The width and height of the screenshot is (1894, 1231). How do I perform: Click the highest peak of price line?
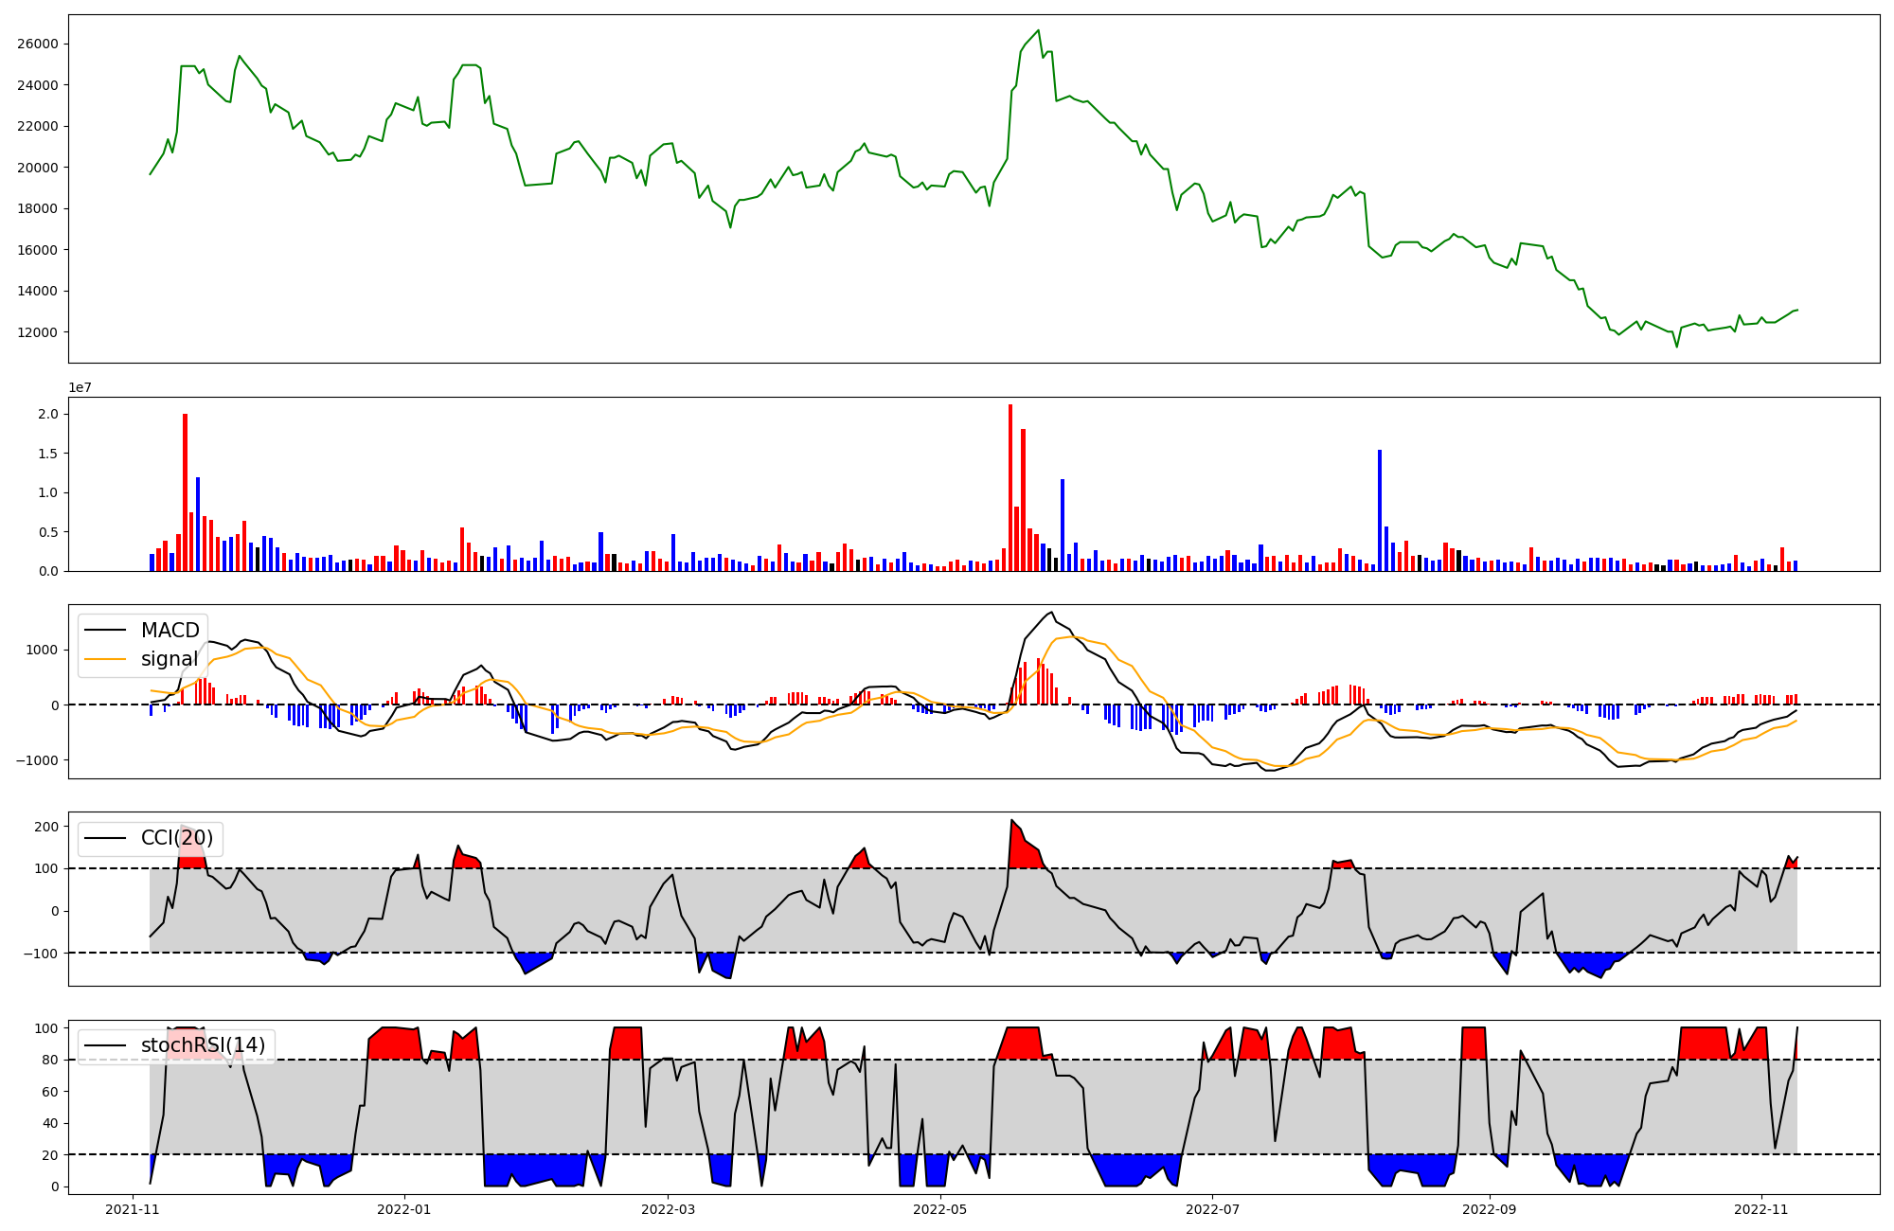[1038, 31]
